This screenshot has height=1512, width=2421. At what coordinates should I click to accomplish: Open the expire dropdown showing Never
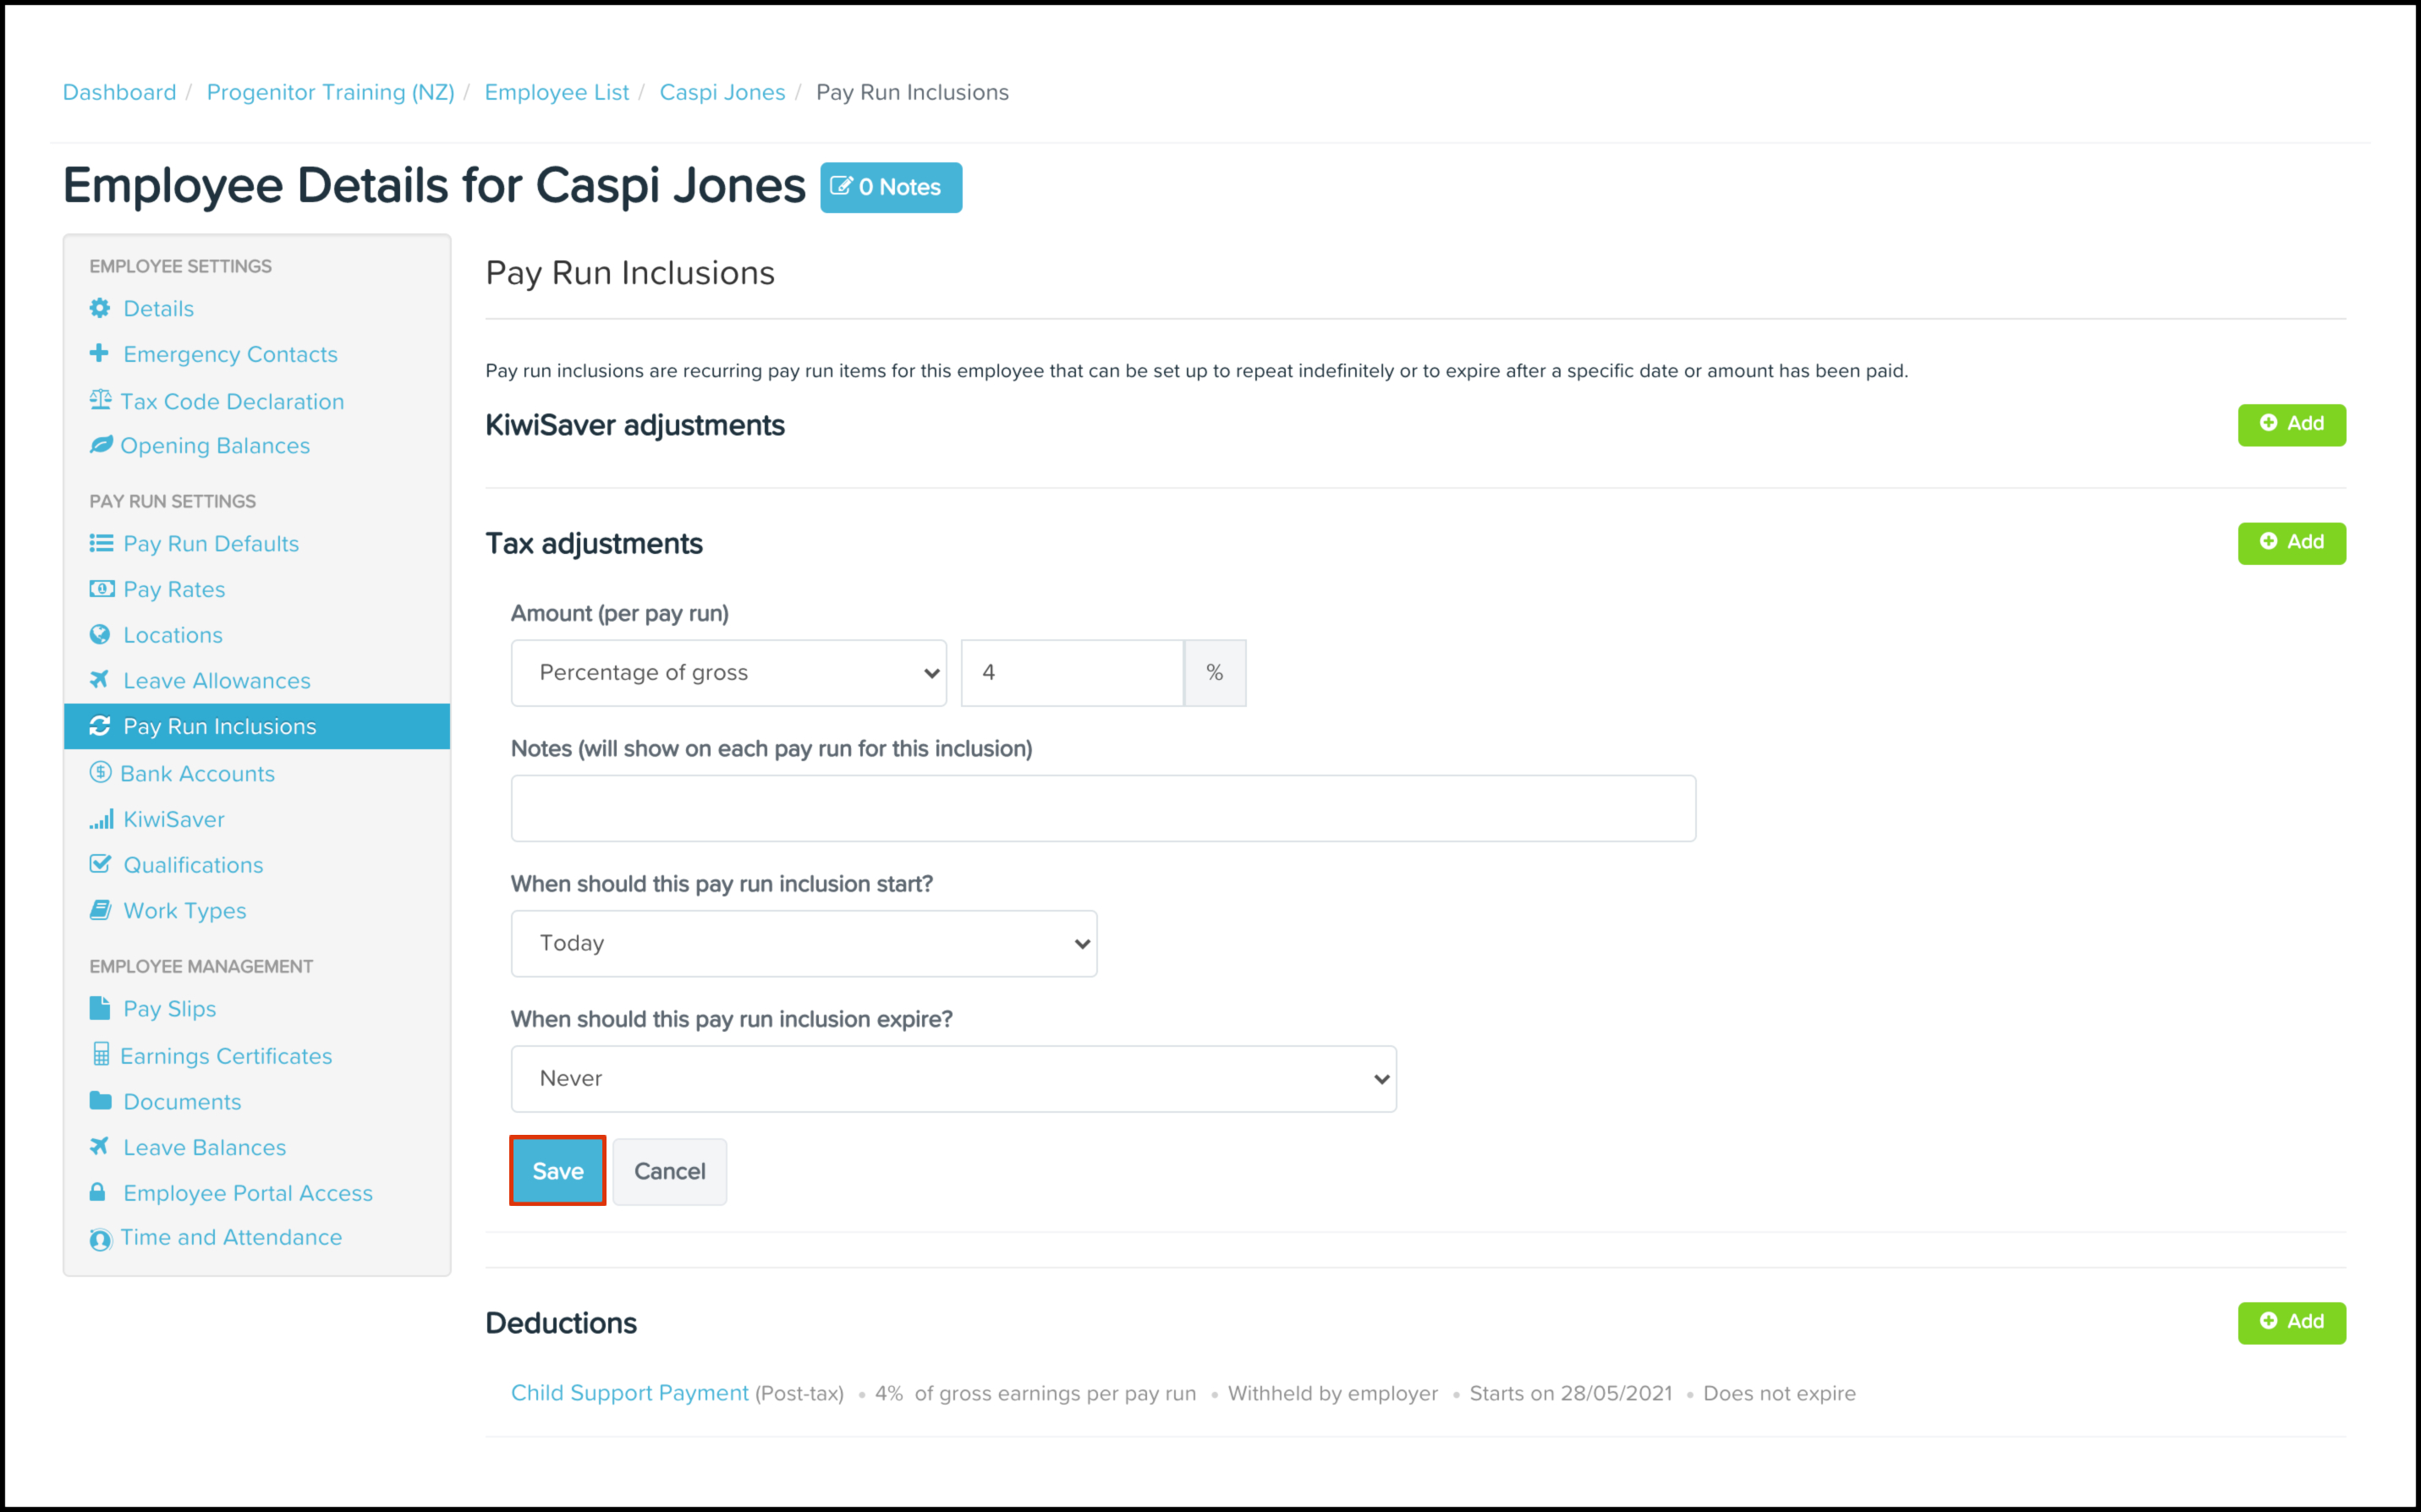click(953, 1079)
